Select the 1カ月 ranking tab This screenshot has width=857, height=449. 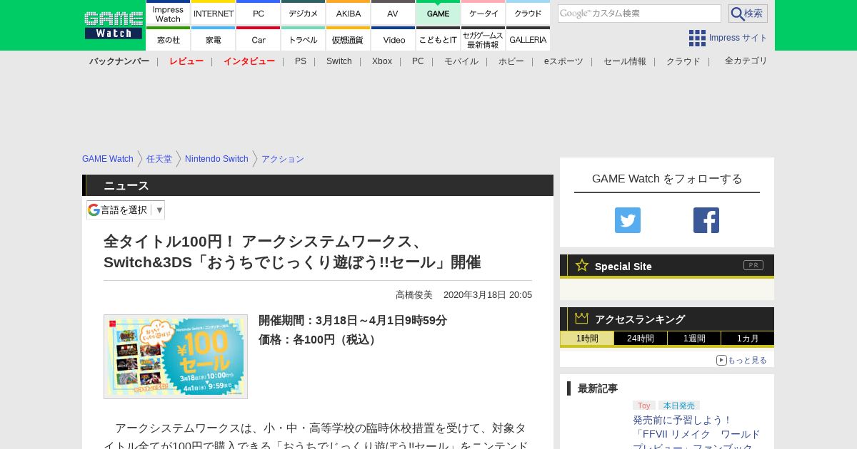[x=748, y=339]
